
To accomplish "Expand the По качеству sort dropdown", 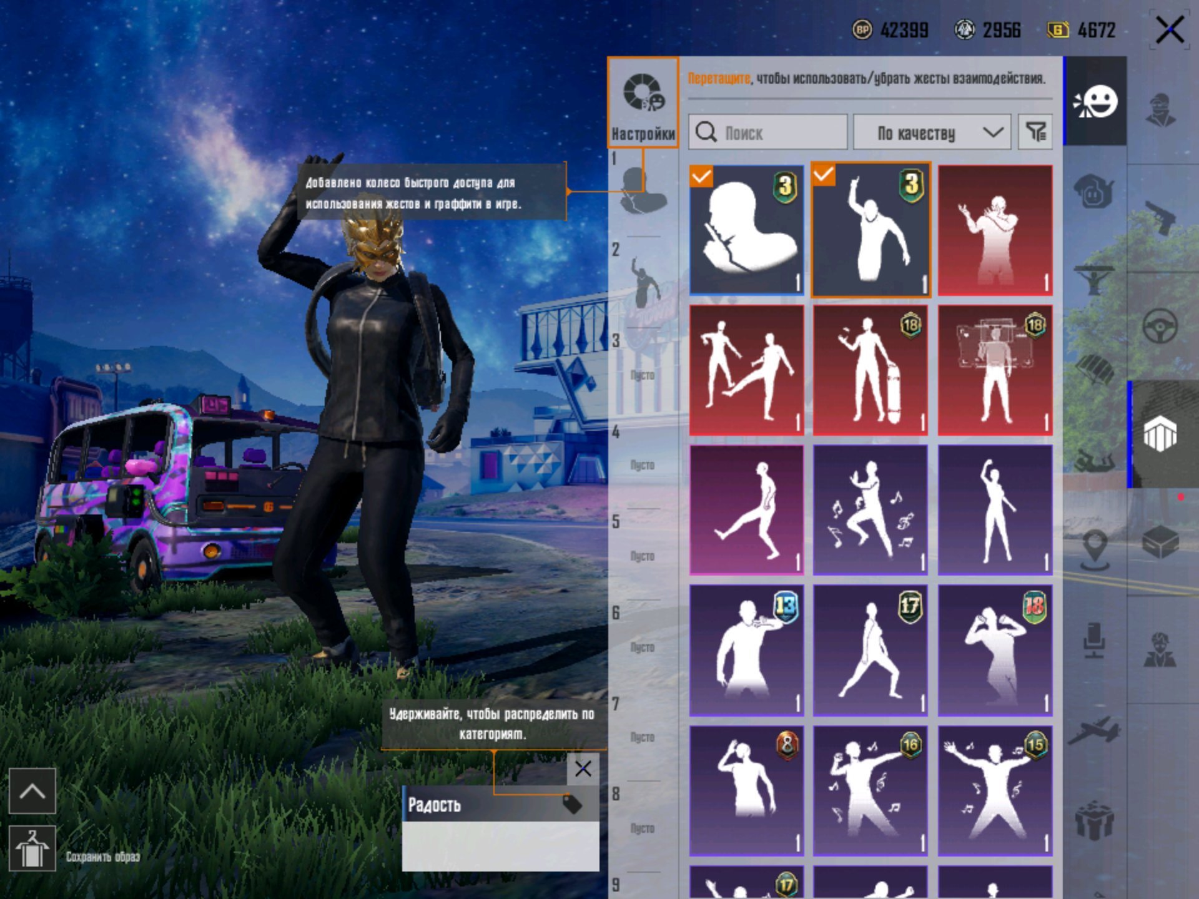I will pos(932,132).
